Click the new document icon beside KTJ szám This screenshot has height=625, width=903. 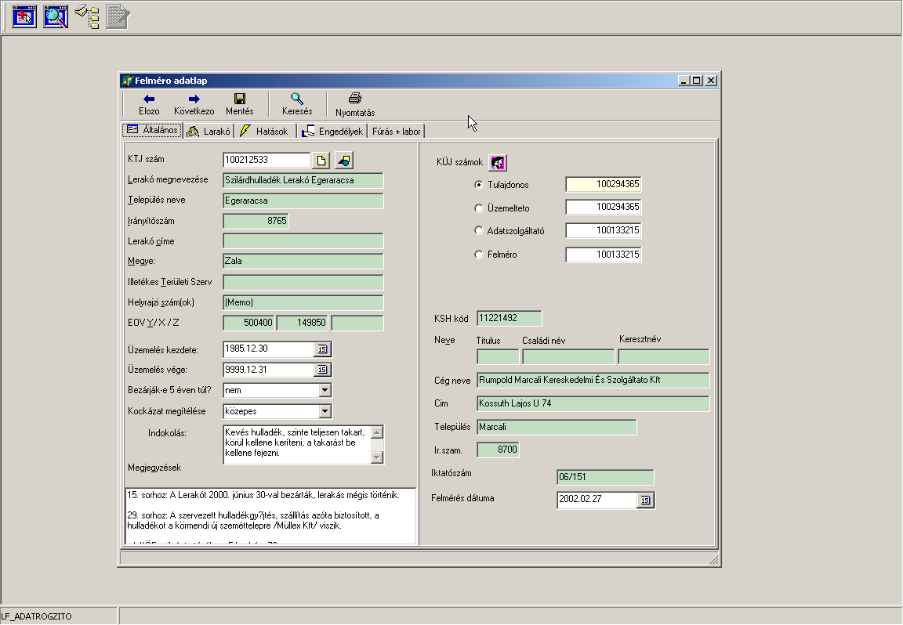pos(321,161)
